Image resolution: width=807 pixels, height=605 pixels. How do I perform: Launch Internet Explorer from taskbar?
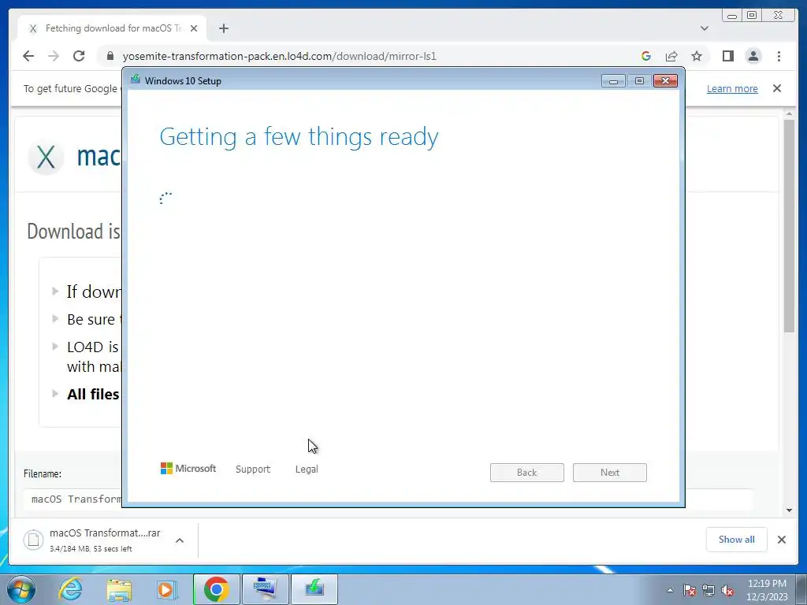pos(70,589)
